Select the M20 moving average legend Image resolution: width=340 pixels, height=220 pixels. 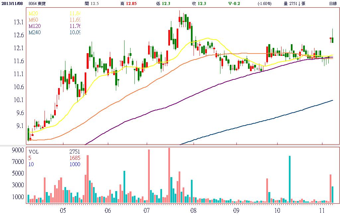click(x=33, y=13)
